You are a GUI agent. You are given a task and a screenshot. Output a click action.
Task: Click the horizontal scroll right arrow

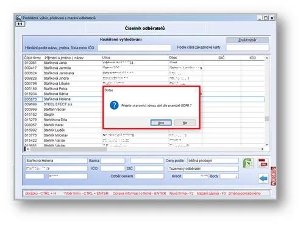pos(262,149)
